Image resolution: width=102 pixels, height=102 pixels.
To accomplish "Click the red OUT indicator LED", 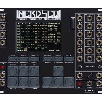I will 80,84.
